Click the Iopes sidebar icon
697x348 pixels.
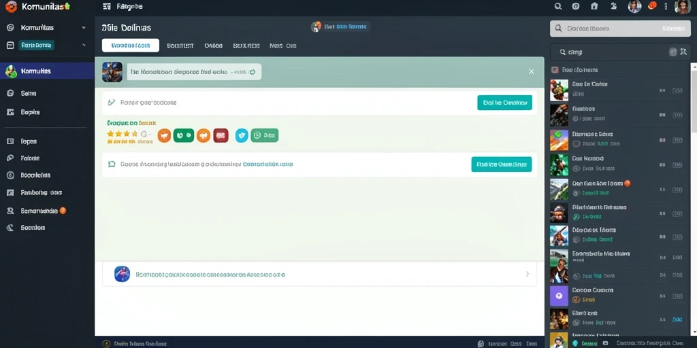point(11,141)
